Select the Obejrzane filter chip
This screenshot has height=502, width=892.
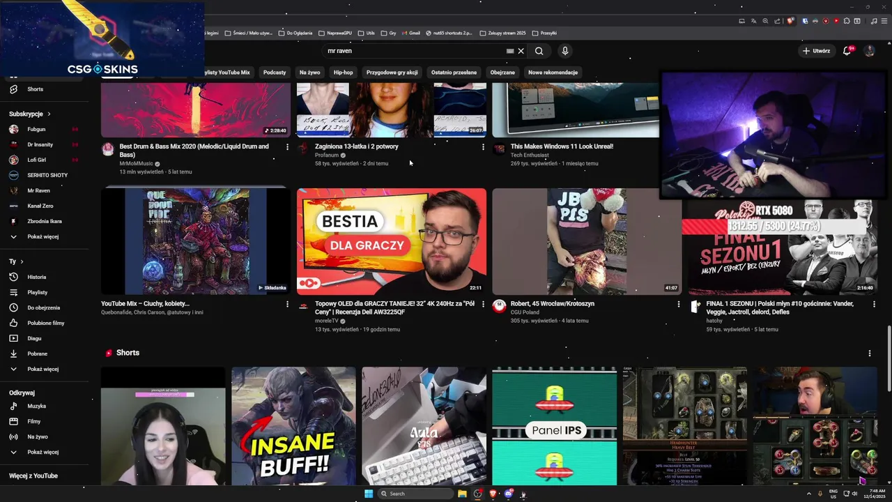(x=502, y=73)
